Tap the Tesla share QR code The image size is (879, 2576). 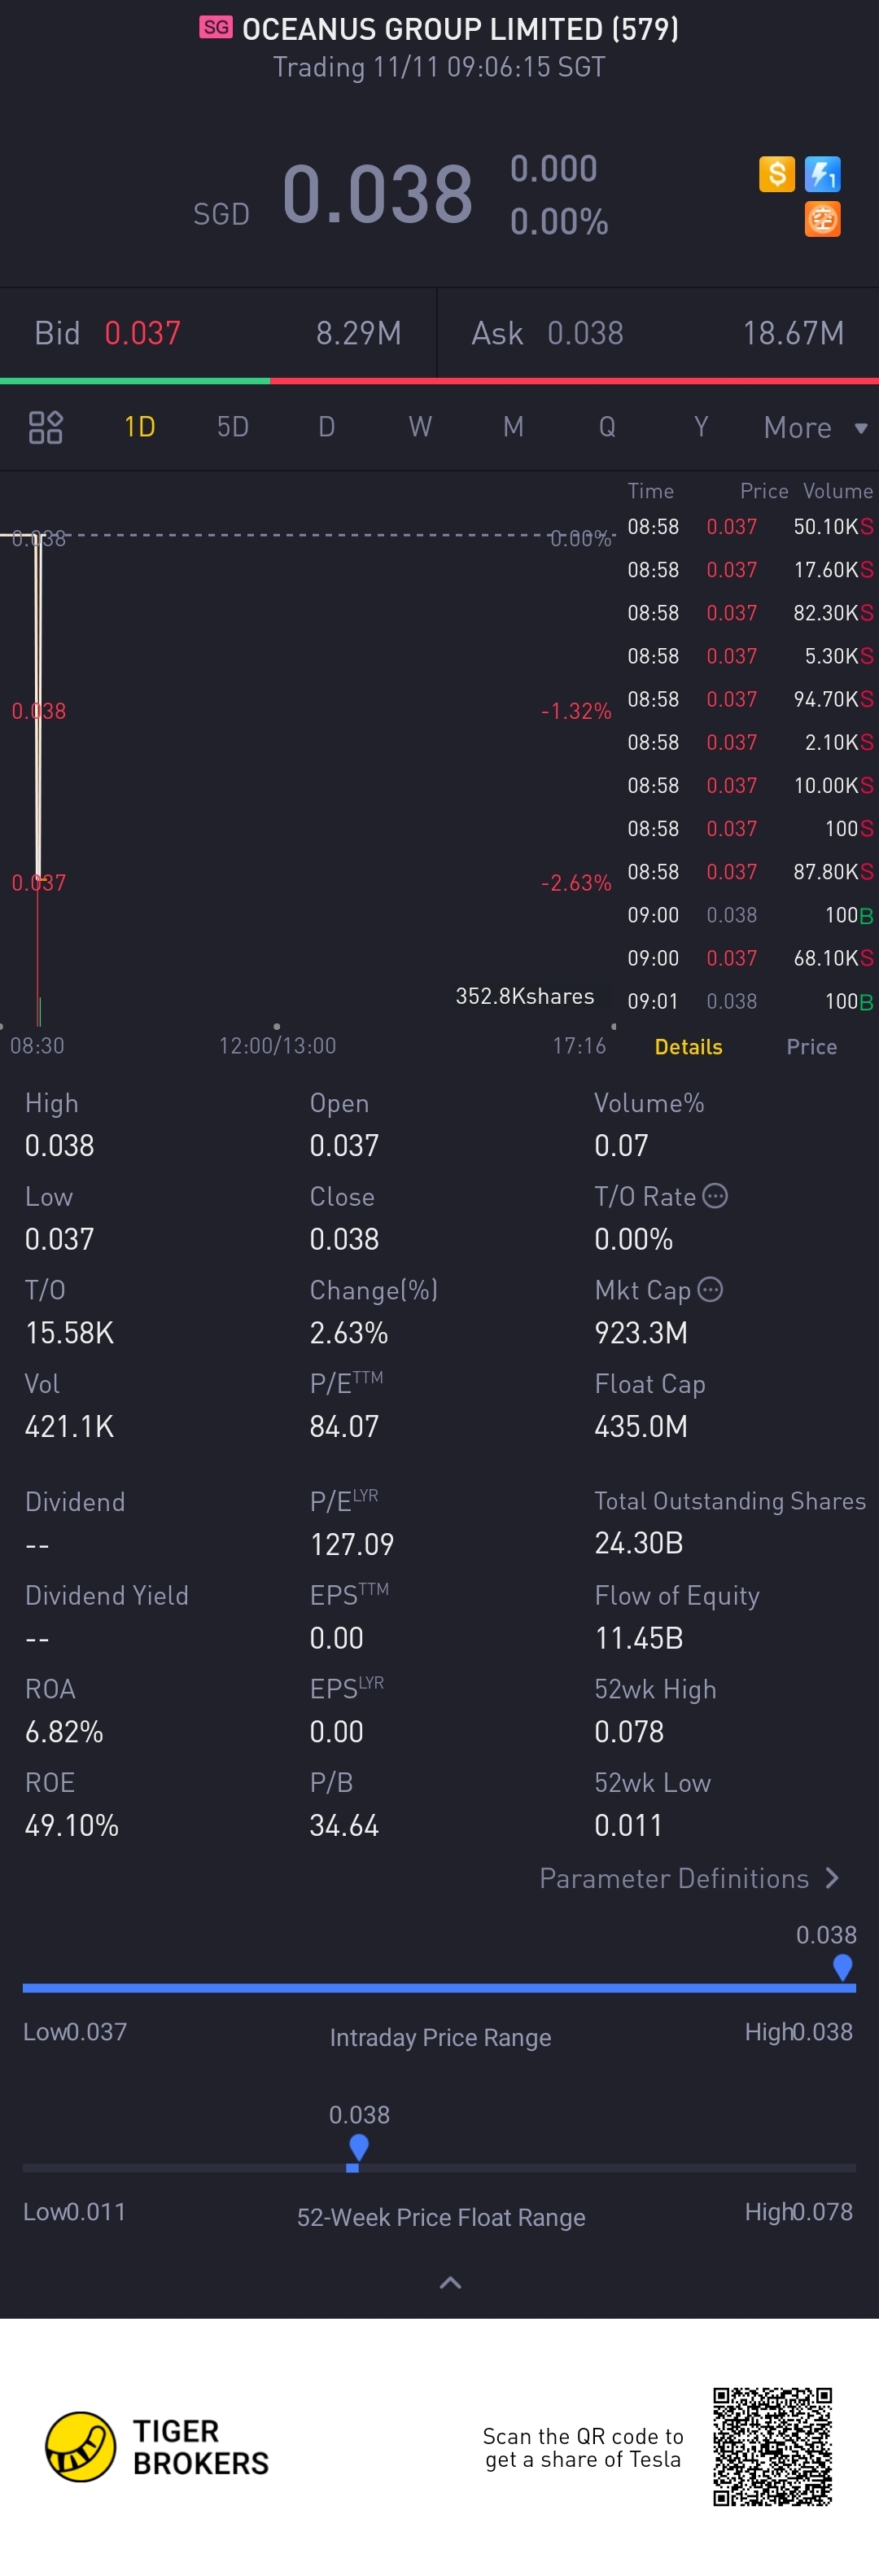click(x=772, y=2446)
